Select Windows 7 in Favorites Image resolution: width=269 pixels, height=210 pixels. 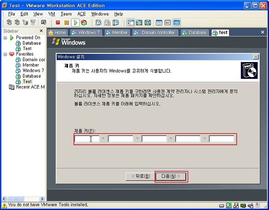pyautogui.click(x=33, y=71)
